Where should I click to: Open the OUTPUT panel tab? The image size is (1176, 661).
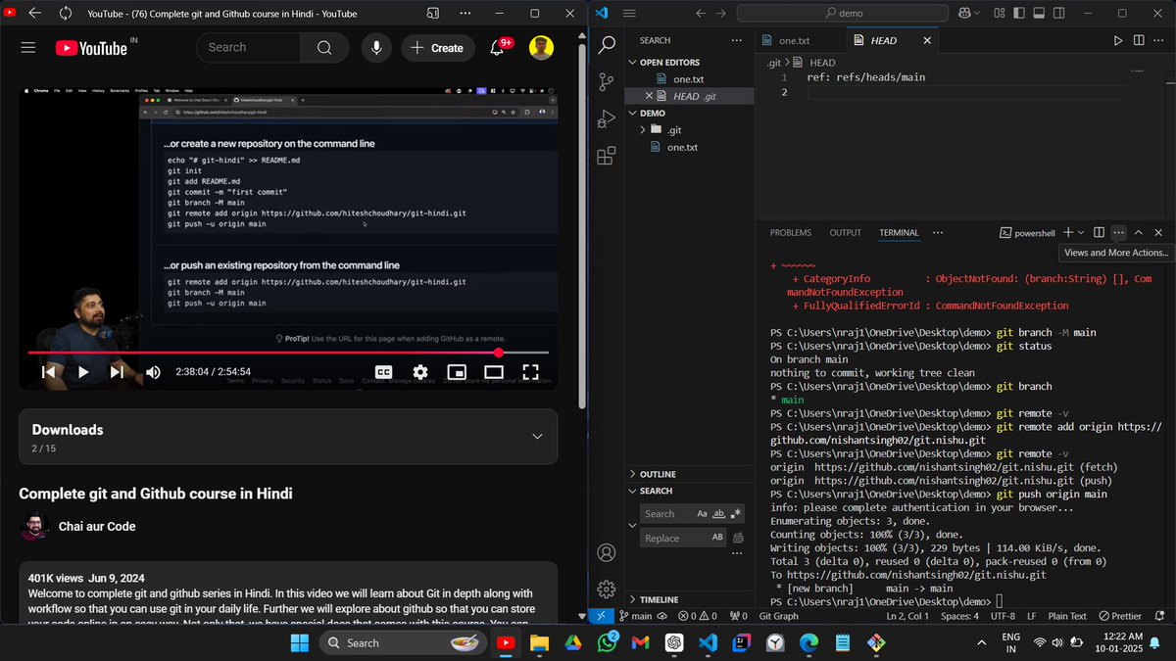845,233
